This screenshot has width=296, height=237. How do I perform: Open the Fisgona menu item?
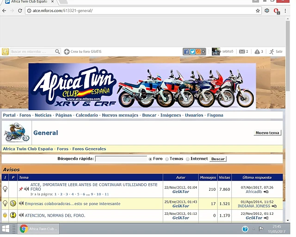tap(215, 115)
